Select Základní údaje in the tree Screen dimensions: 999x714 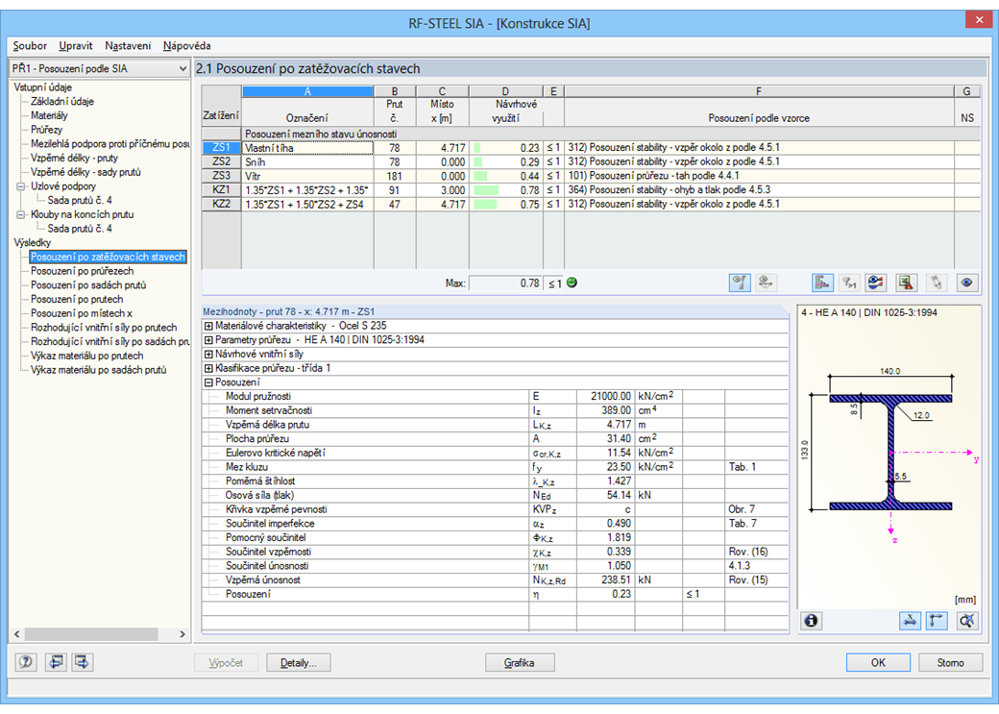click(61, 101)
